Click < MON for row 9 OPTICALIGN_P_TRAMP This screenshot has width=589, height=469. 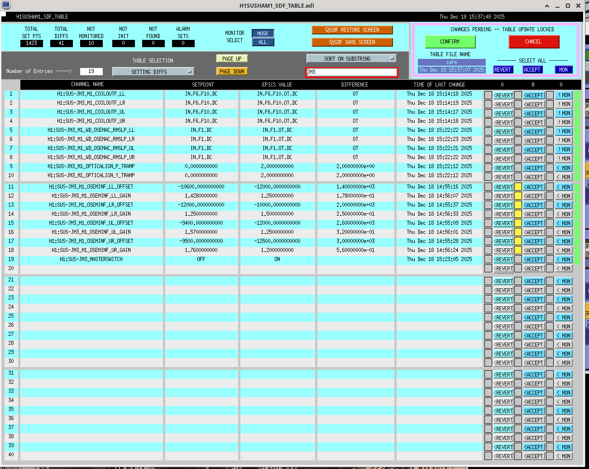[564, 168]
